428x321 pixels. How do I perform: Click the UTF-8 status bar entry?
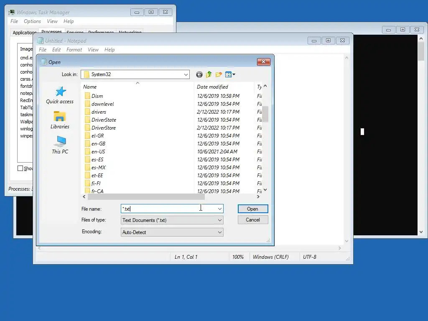point(310,257)
